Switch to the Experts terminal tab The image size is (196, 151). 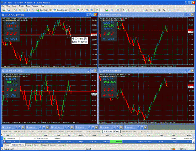click(x=53, y=145)
